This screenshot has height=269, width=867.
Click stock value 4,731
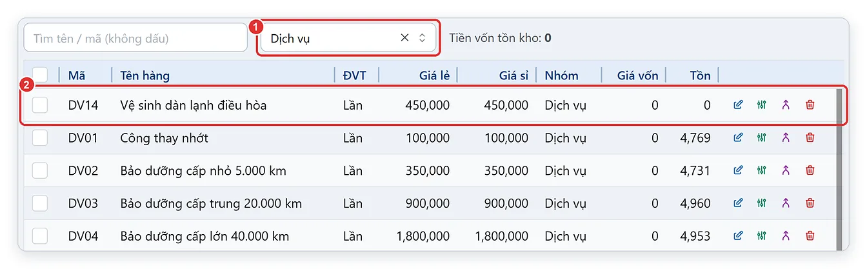pos(695,170)
